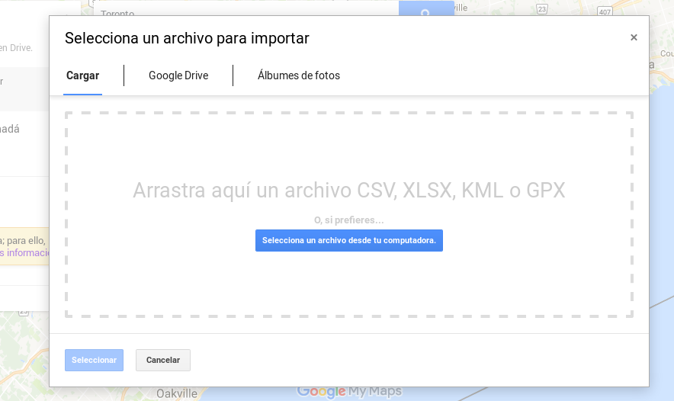Click the 'Selecciona un archivo para importar' heading
The width and height of the screenshot is (674, 401).
pos(187,38)
